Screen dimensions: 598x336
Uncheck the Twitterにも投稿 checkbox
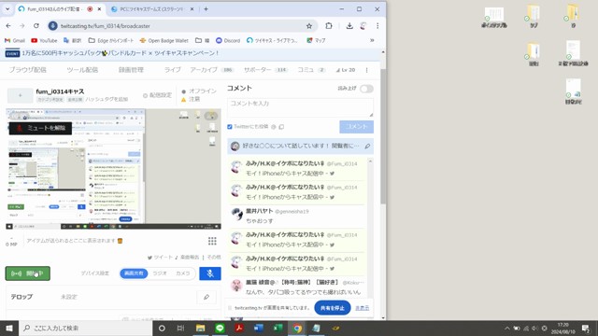(230, 127)
